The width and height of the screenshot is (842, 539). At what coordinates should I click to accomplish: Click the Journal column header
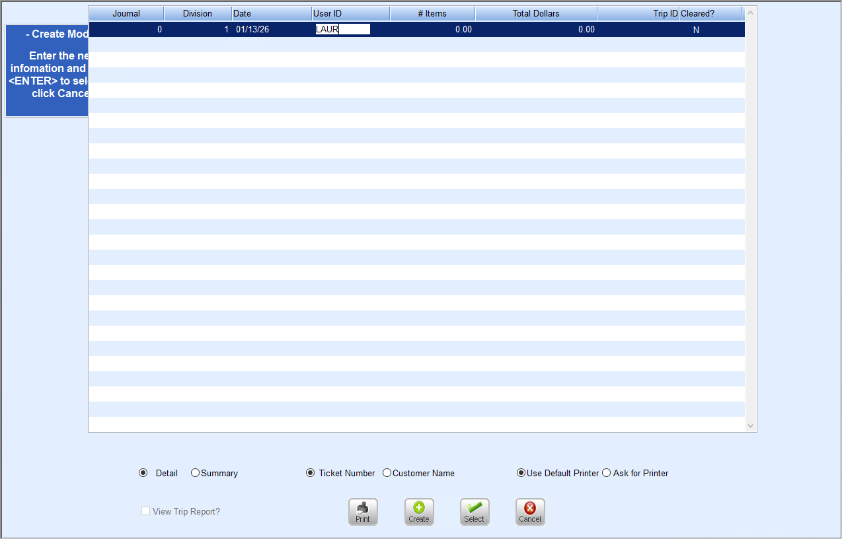click(x=126, y=13)
